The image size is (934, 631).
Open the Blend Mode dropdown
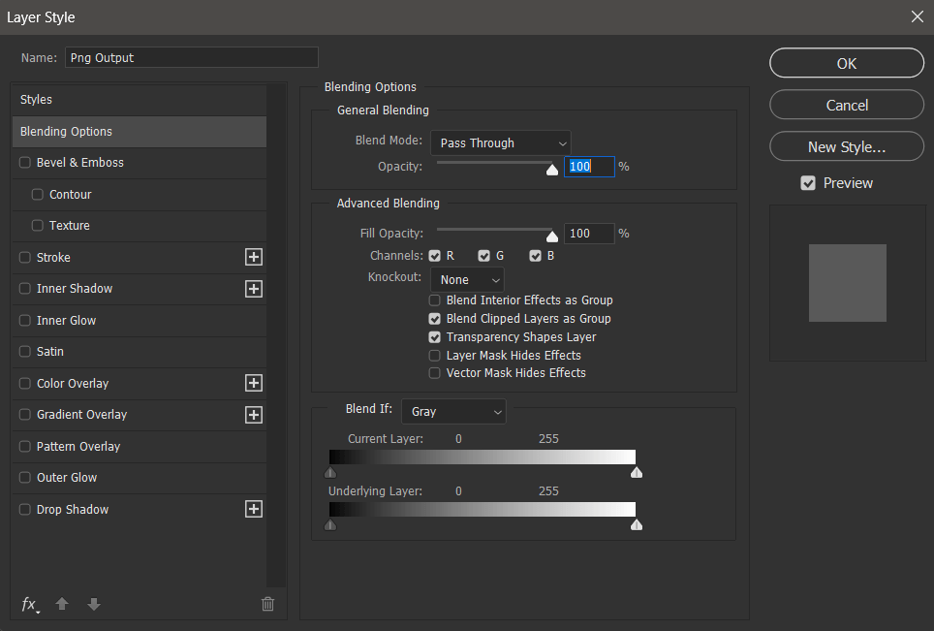point(500,142)
